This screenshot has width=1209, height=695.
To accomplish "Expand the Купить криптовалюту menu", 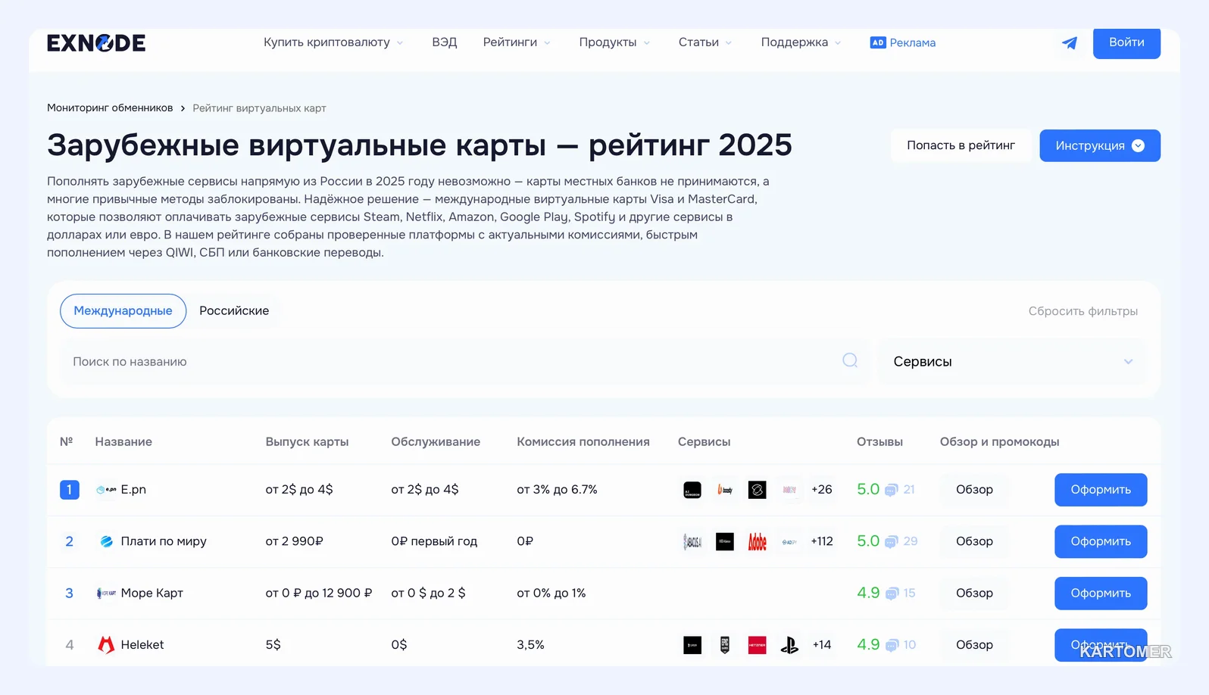I will click(333, 42).
